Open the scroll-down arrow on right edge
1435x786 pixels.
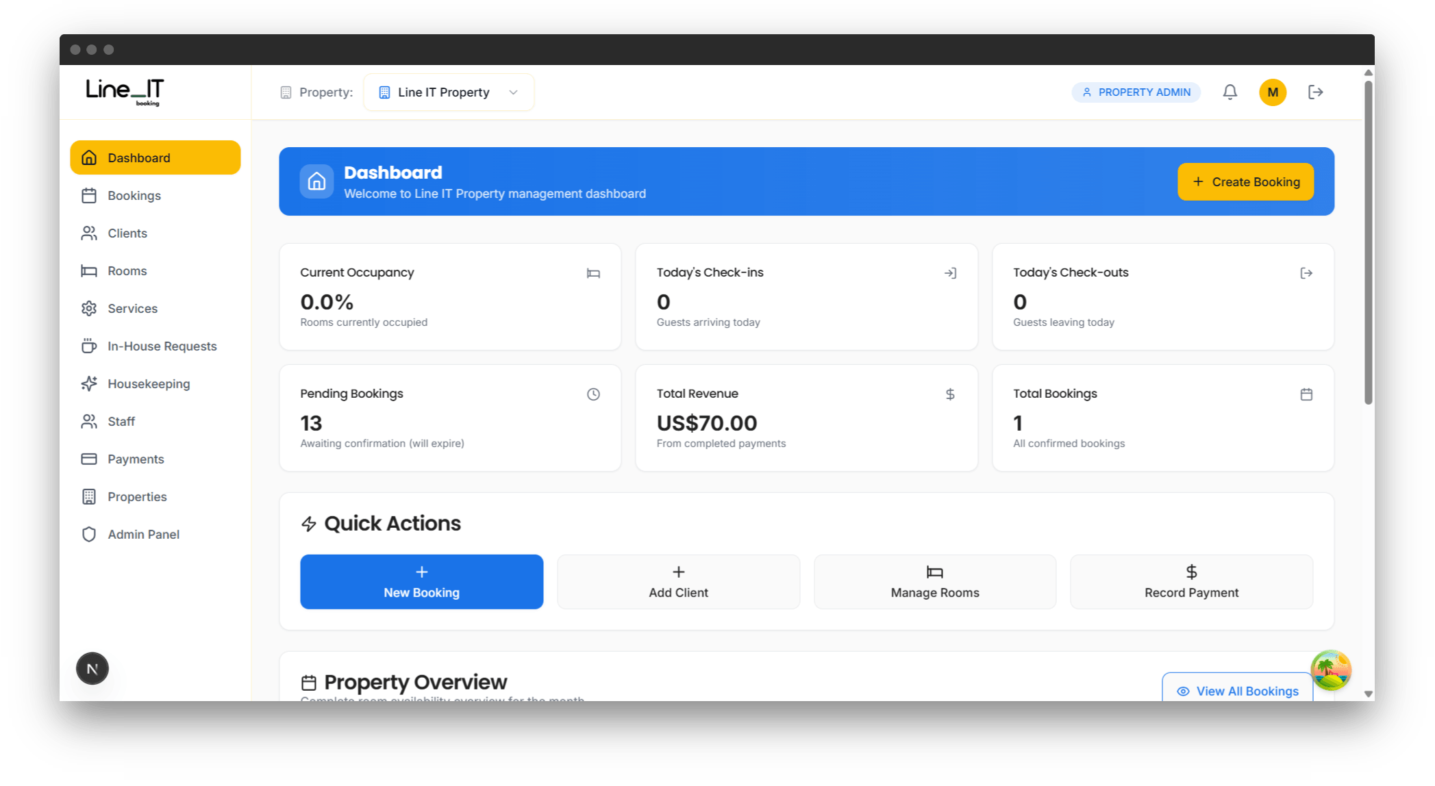coord(1368,694)
